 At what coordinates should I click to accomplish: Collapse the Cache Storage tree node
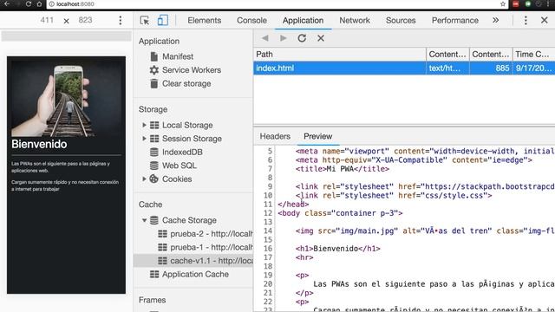tap(144, 220)
